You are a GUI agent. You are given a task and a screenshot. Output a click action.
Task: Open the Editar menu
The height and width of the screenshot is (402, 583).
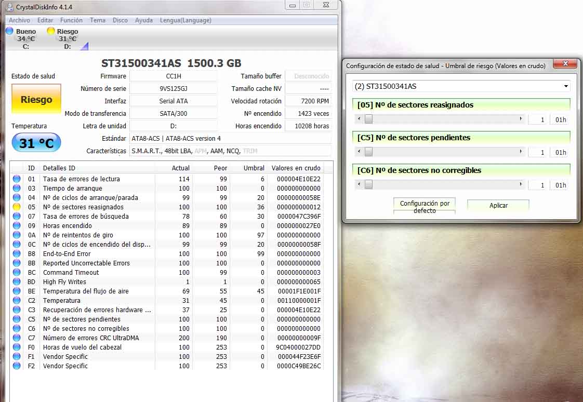click(x=45, y=20)
